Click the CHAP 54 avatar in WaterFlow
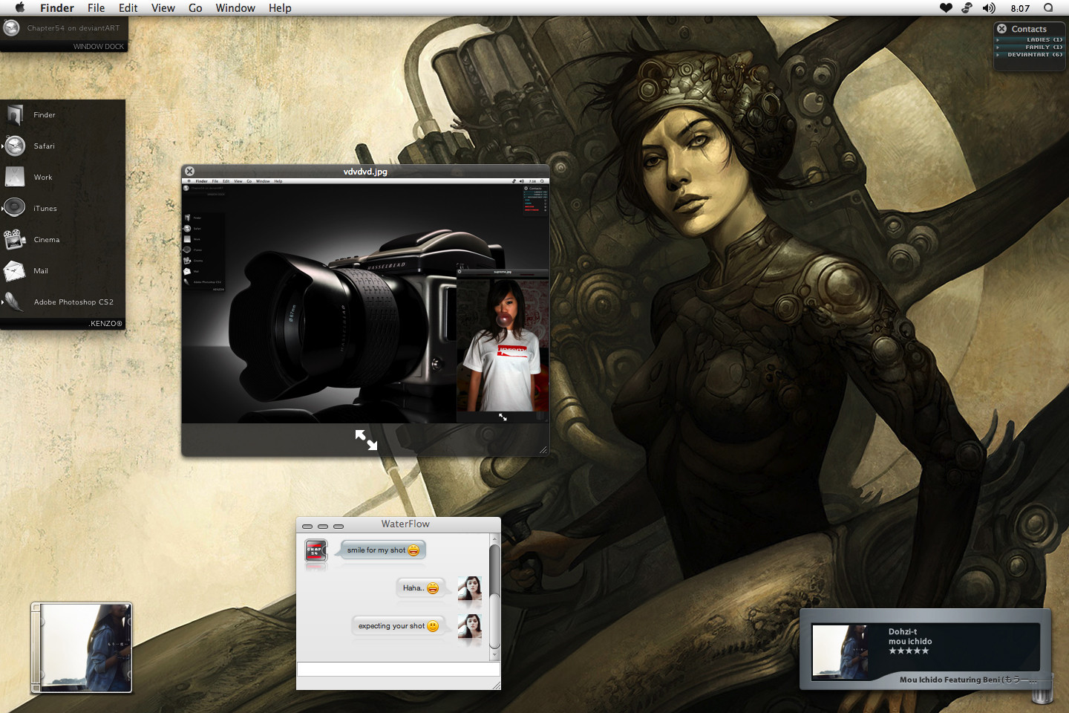Viewport: 1069px width, 713px height. [316, 551]
